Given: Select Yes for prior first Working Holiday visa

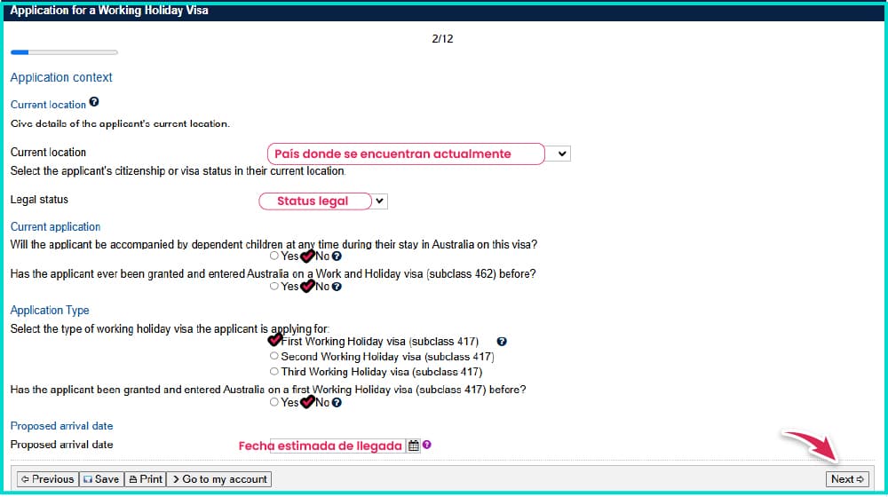Looking at the screenshot, I should (274, 403).
